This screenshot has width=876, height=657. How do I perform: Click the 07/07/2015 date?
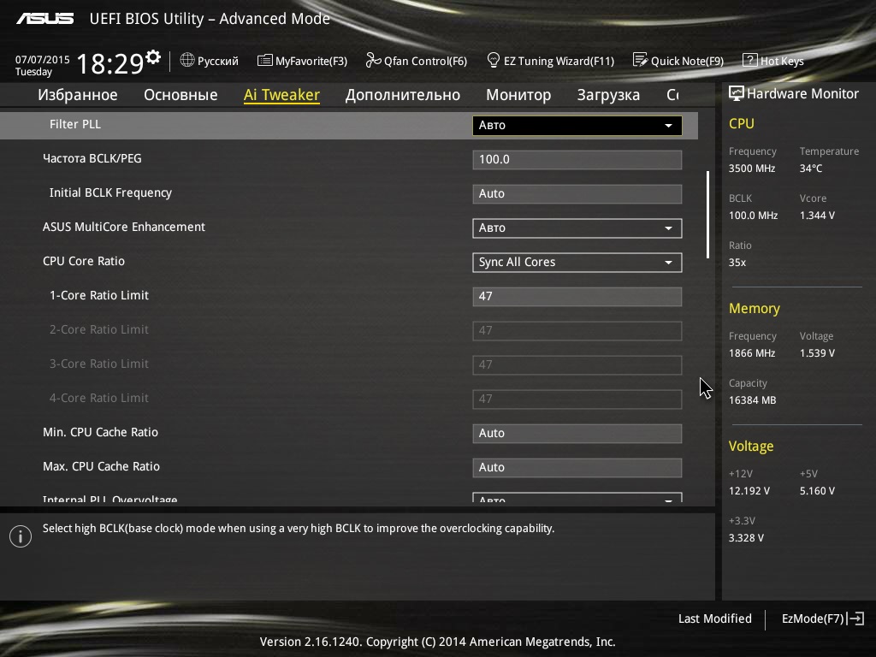[x=43, y=59]
